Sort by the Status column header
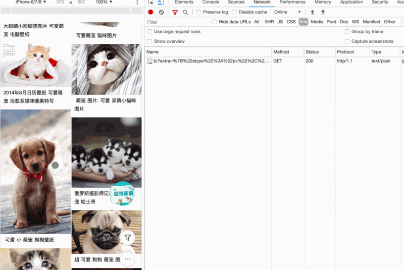 point(320,52)
